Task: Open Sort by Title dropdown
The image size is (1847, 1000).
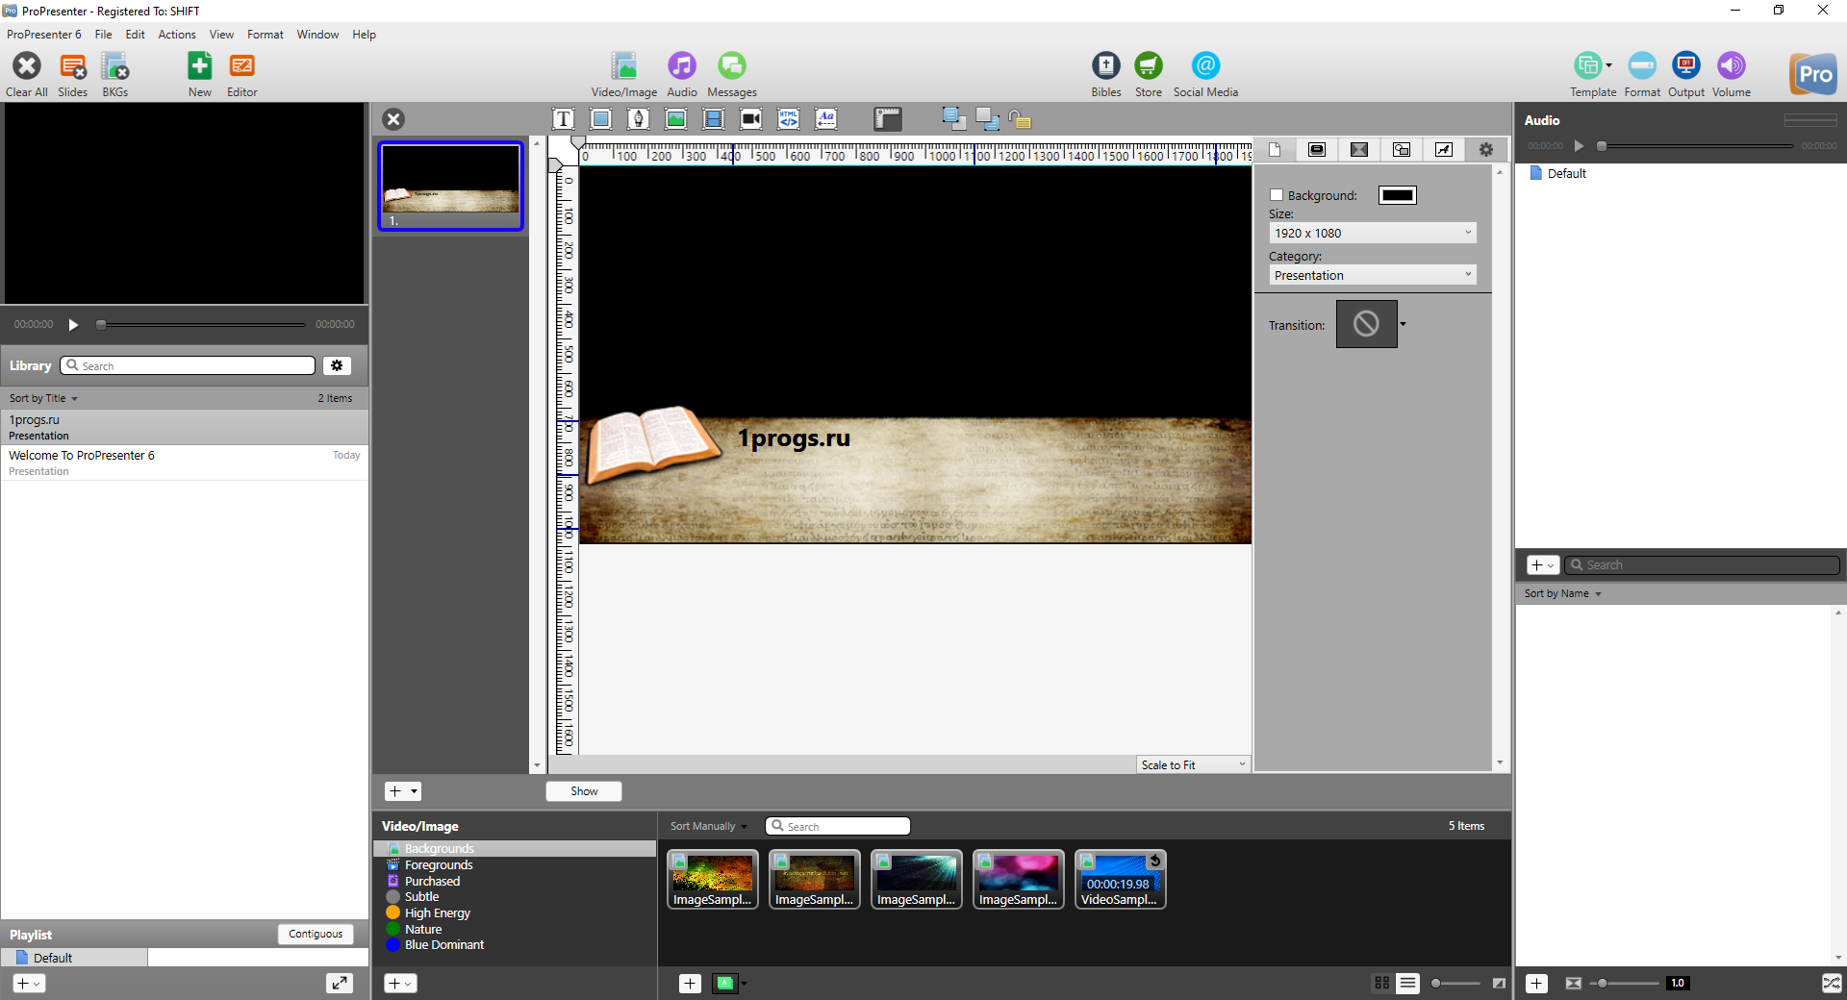Action: (x=43, y=398)
